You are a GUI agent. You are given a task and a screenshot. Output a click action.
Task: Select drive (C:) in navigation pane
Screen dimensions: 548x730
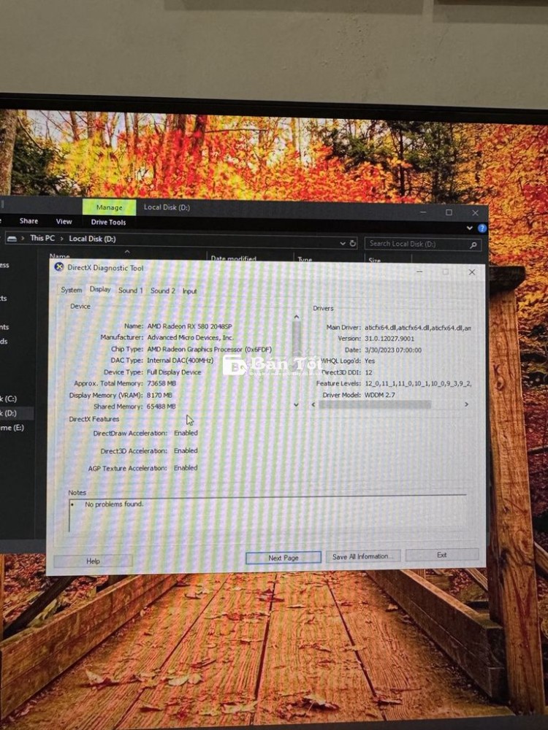pos(8,399)
